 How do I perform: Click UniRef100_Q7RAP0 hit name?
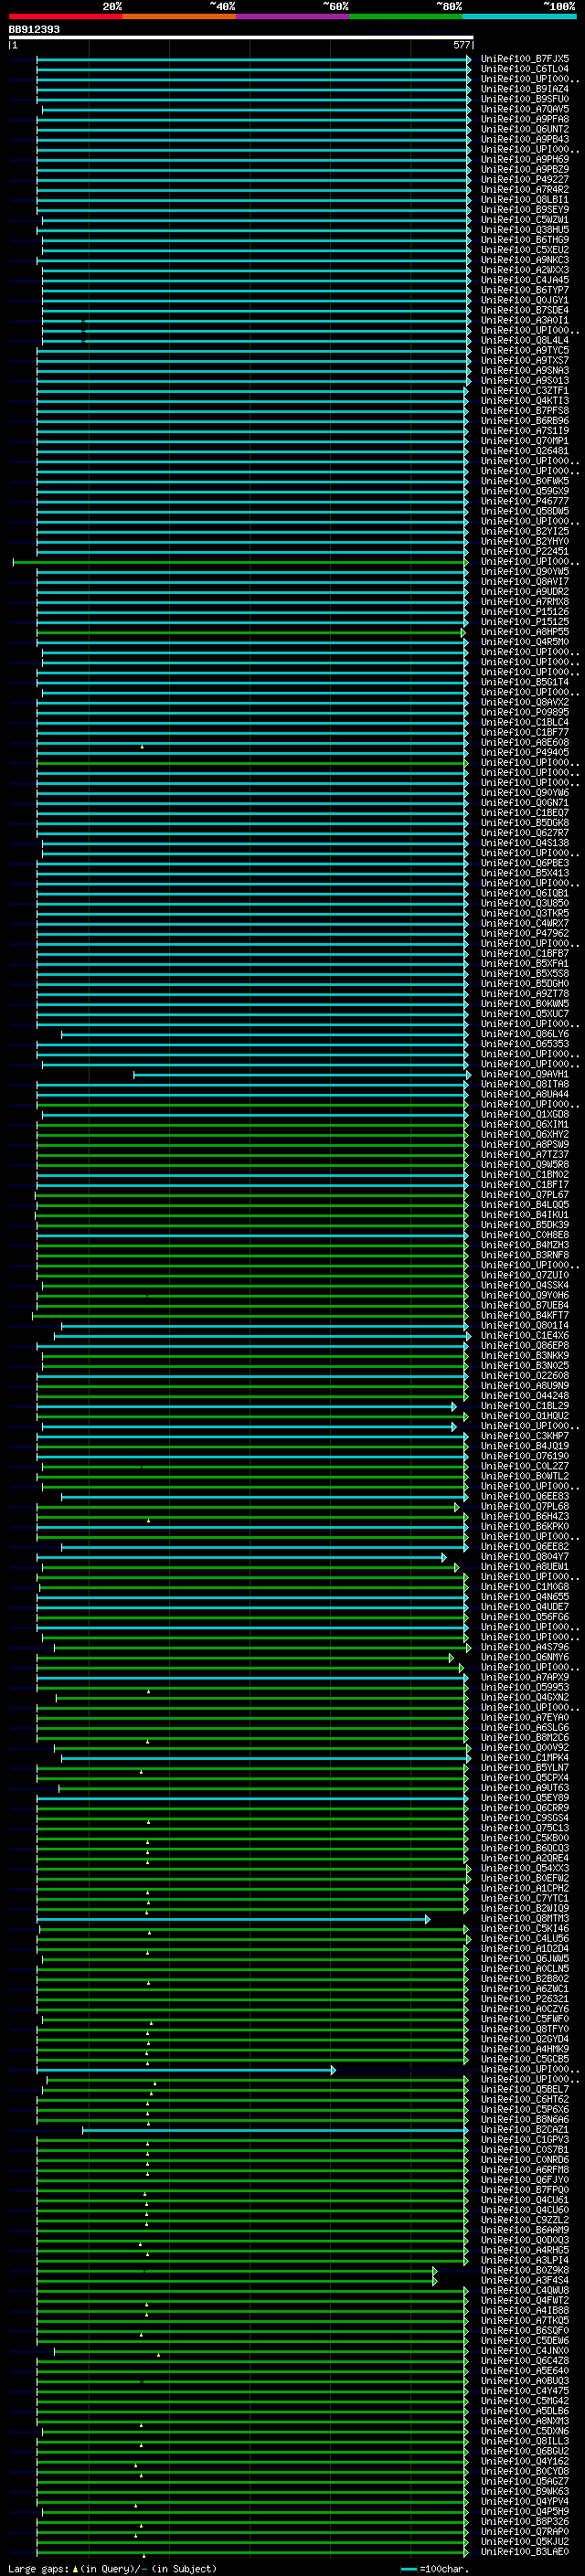click(525, 2531)
